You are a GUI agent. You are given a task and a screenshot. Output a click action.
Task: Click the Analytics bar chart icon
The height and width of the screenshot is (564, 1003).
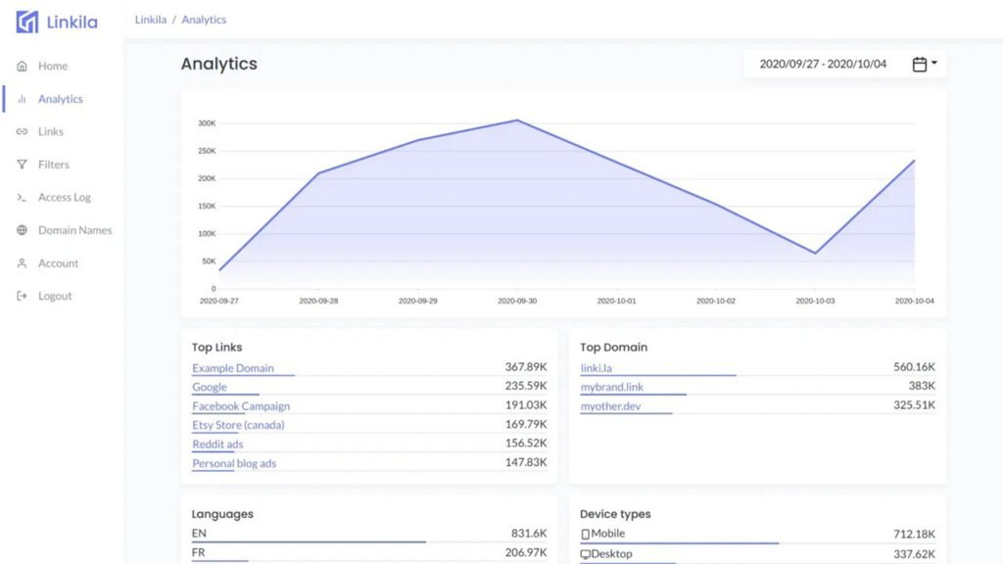[22, 99]
